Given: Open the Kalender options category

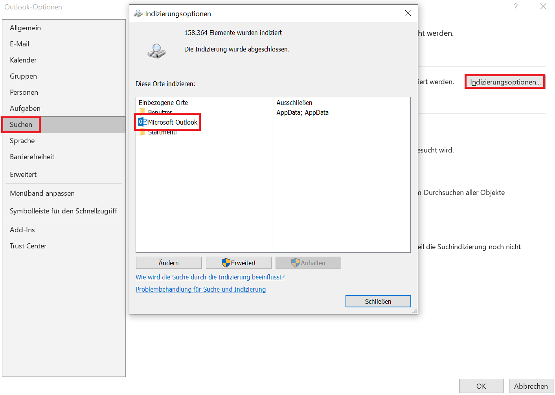Looking at the screenshot, I should [x=64, y=60].
